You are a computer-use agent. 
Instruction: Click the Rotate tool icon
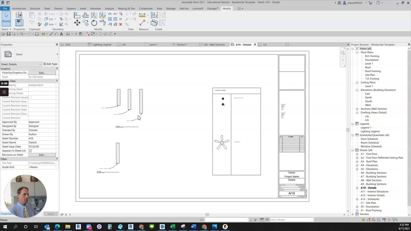pyautogui.click(x=94, y=23)
